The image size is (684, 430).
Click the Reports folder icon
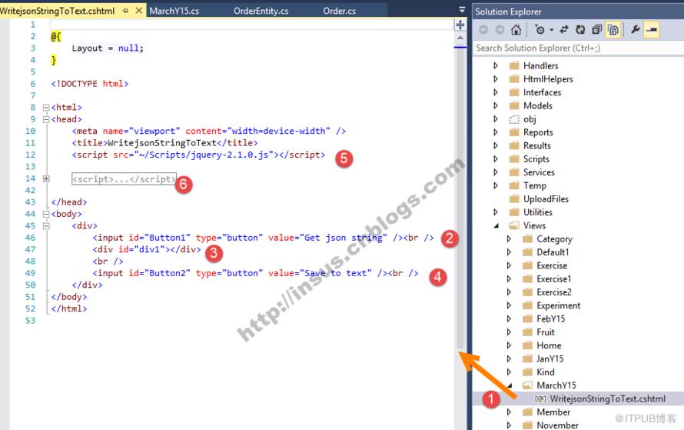[514, 132]
